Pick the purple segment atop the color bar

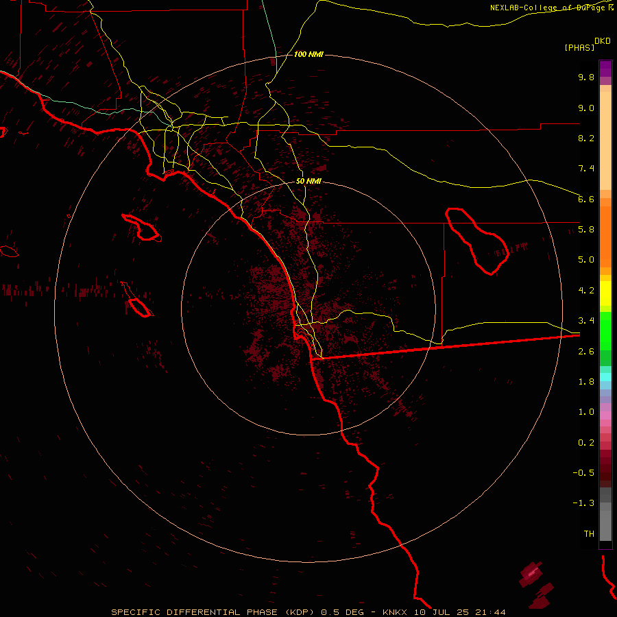[605, 69]
